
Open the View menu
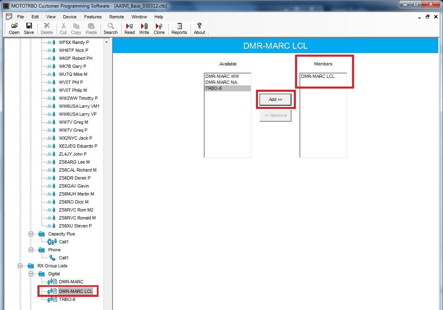(x=51, y=17)
